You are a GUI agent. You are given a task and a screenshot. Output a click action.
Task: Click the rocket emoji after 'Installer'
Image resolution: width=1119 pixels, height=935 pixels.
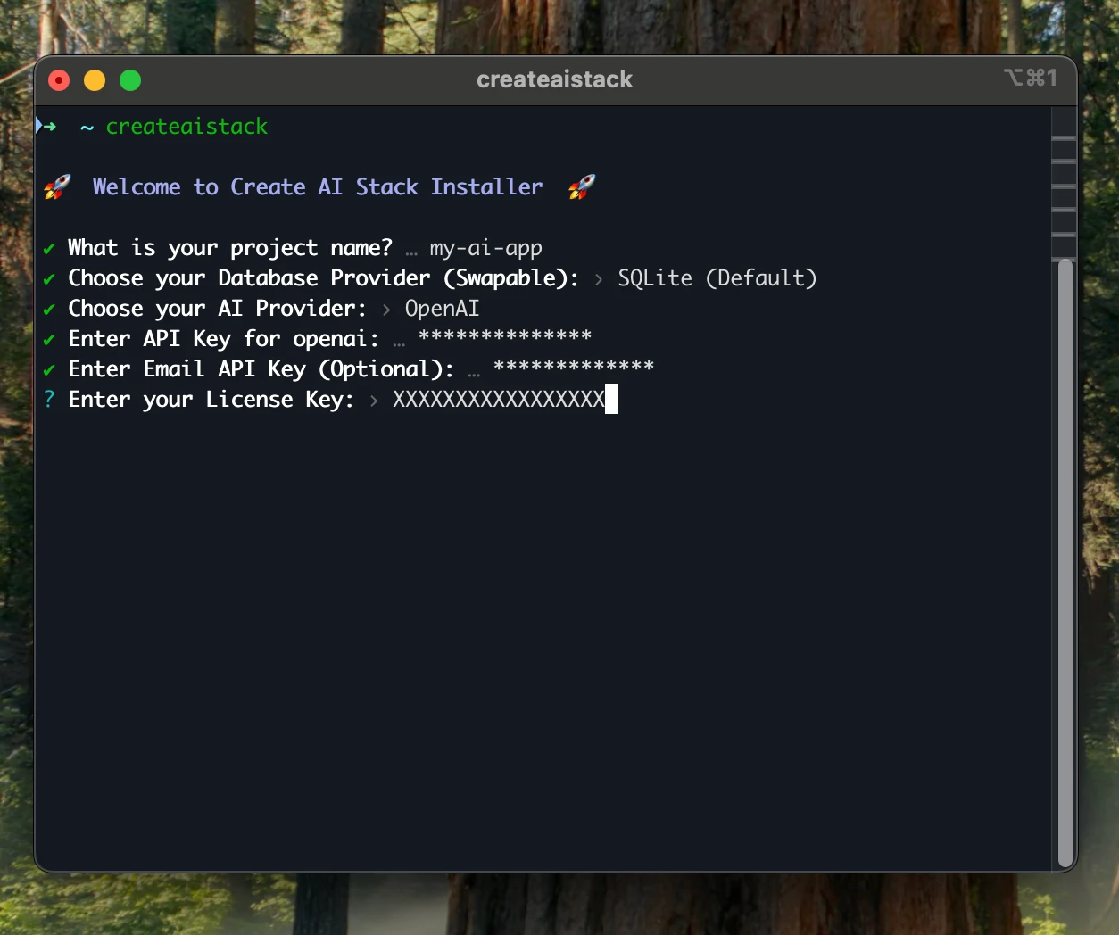tap(582, 187)
